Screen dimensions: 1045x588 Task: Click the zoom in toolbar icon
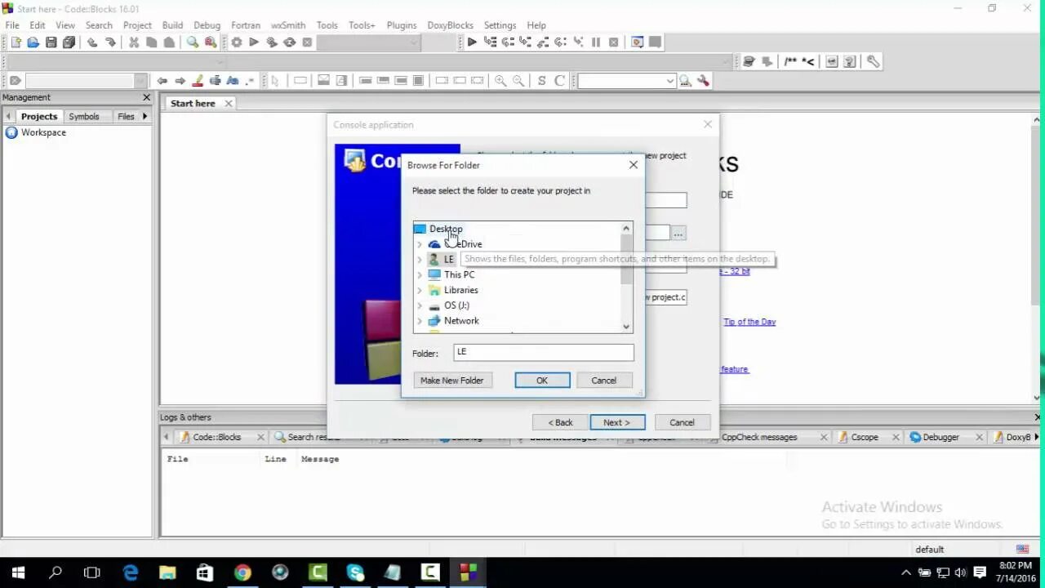(500, 81)
